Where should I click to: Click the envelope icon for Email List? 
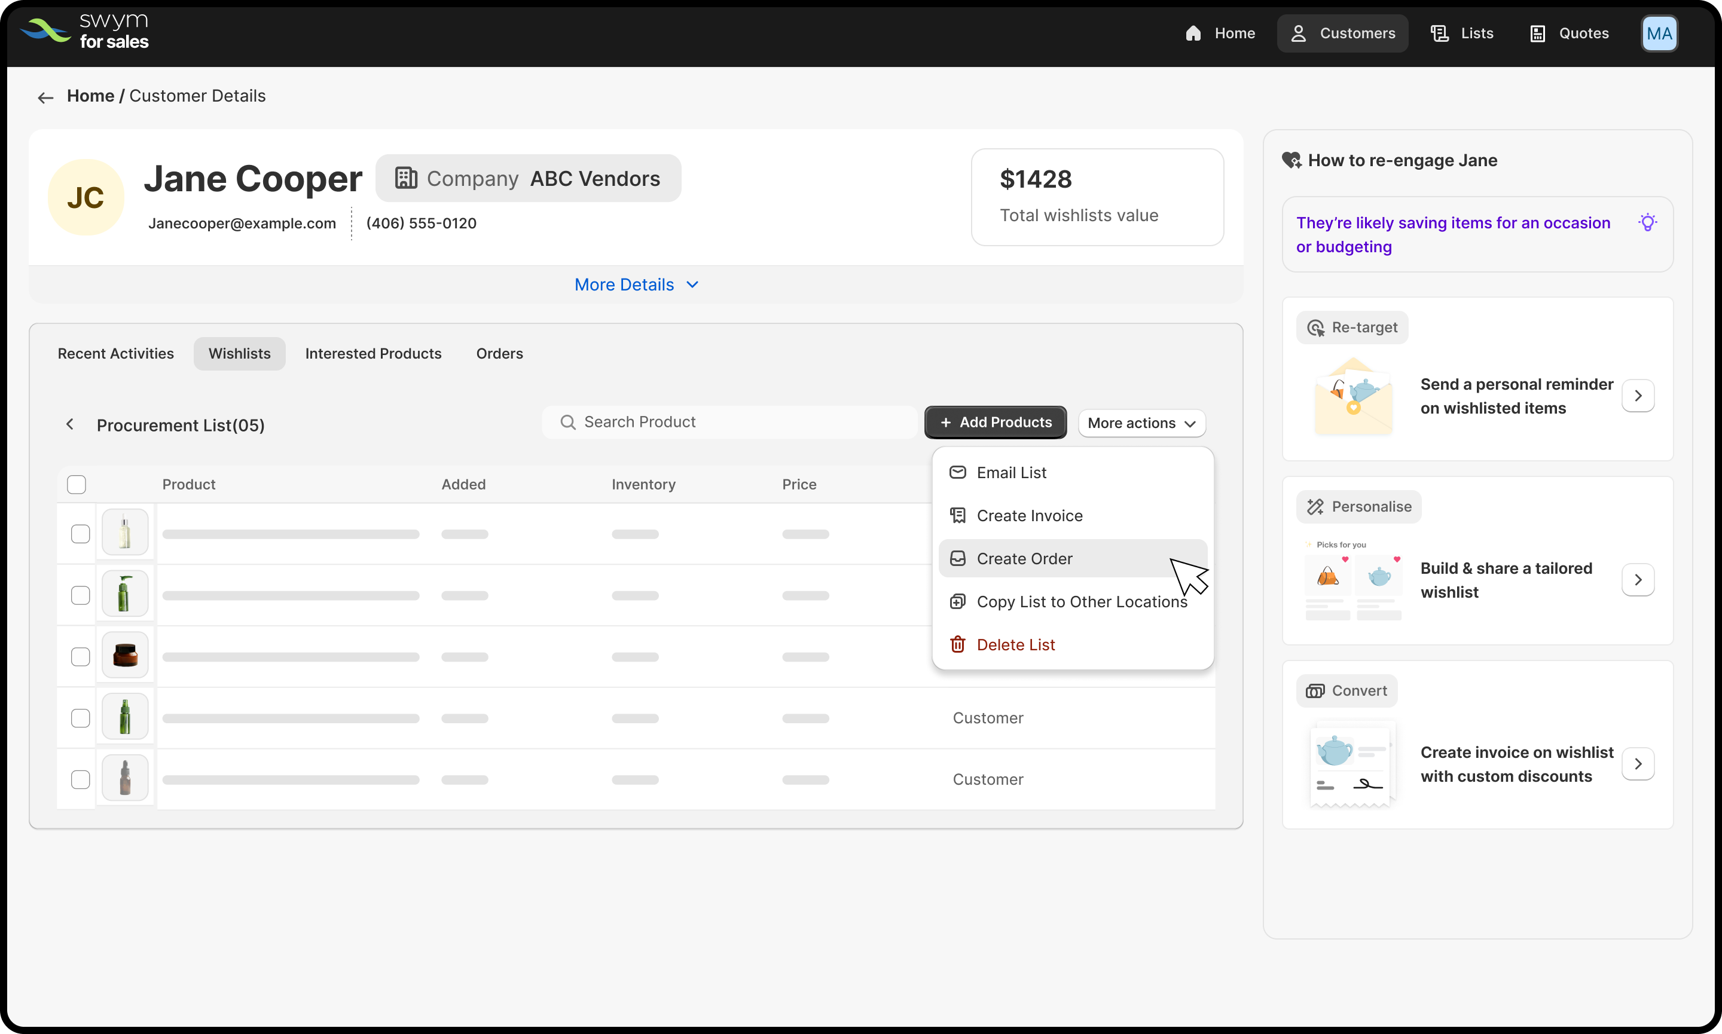[957, 472]
